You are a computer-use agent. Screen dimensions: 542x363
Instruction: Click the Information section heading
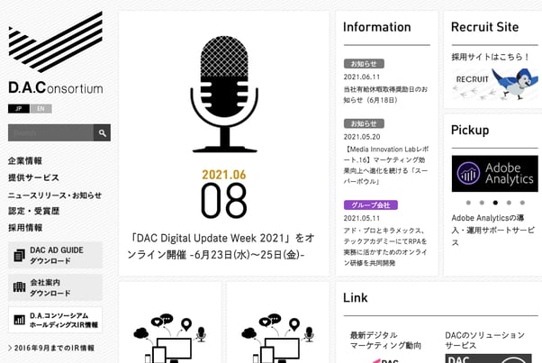pos(376,27)
